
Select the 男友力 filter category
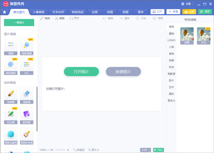[x=172, y=101]
